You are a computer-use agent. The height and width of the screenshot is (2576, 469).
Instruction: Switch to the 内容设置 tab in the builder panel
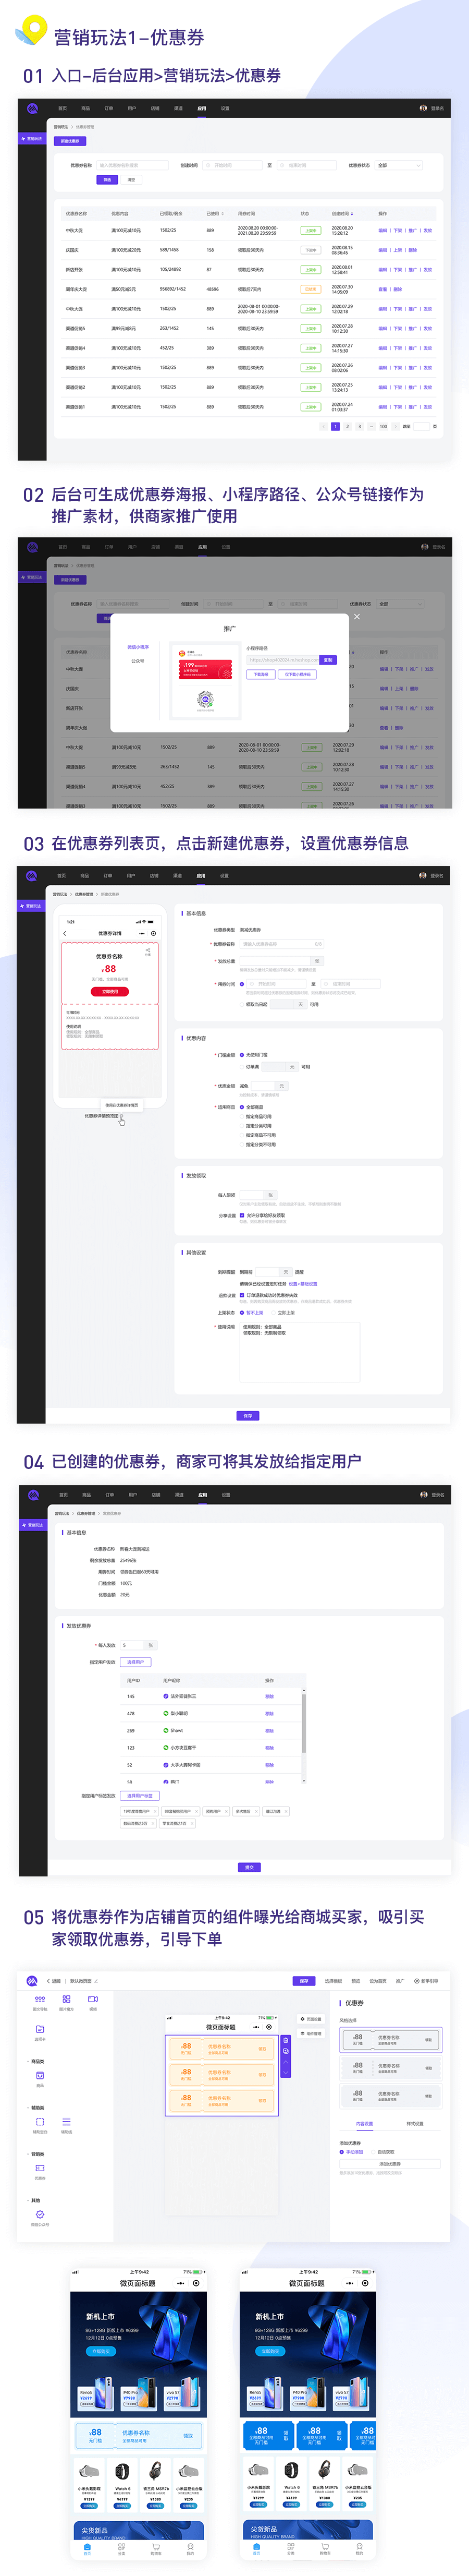364,2124
